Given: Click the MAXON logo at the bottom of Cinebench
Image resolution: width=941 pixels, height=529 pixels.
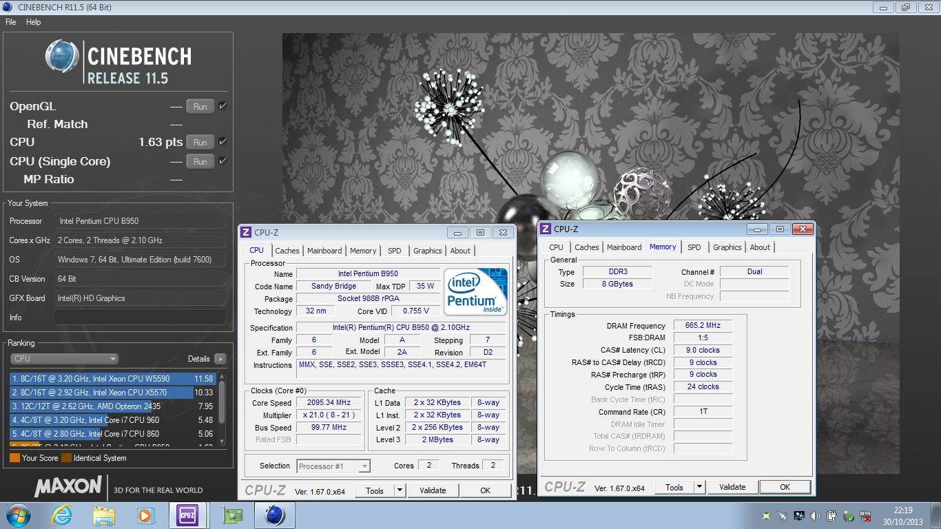Looking at the screenshot, I should tap(68, 487).
